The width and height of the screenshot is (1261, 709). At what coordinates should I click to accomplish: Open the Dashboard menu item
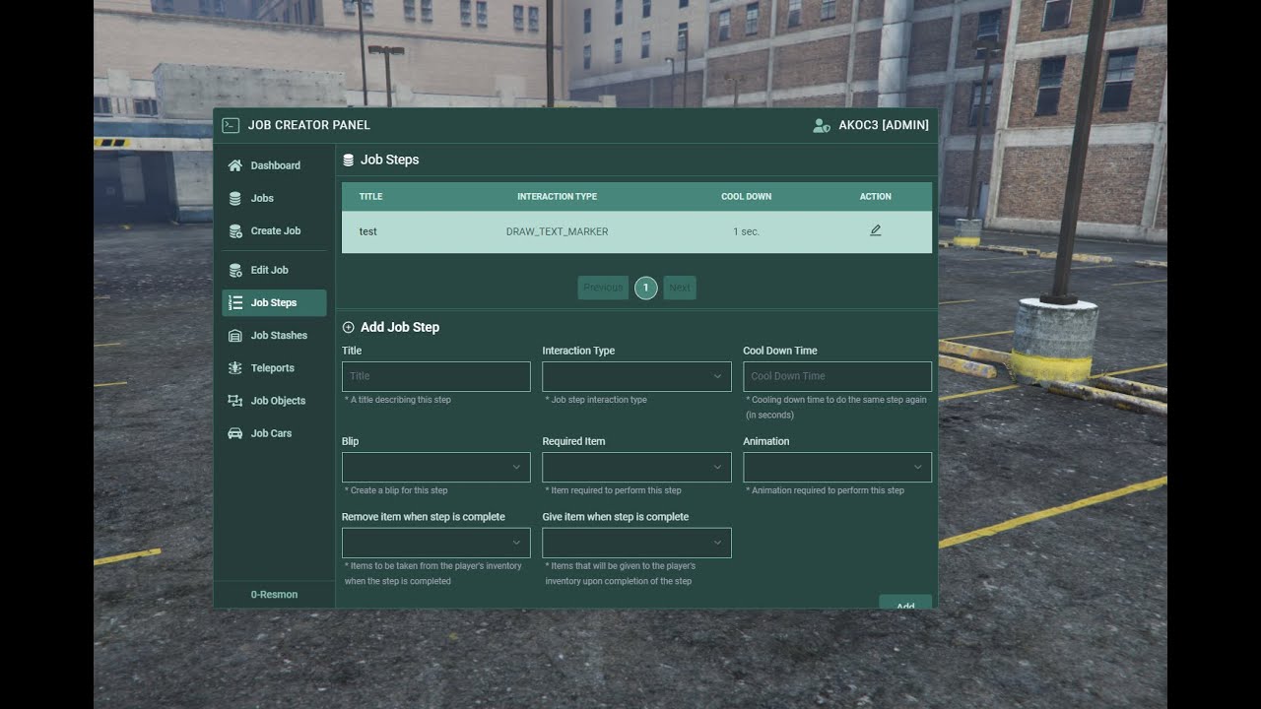(274, 165)
